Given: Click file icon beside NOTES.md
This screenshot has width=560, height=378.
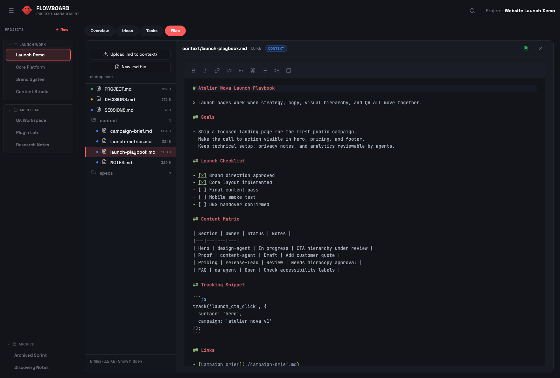Looking at the screenshot, I should coord(104,162).
